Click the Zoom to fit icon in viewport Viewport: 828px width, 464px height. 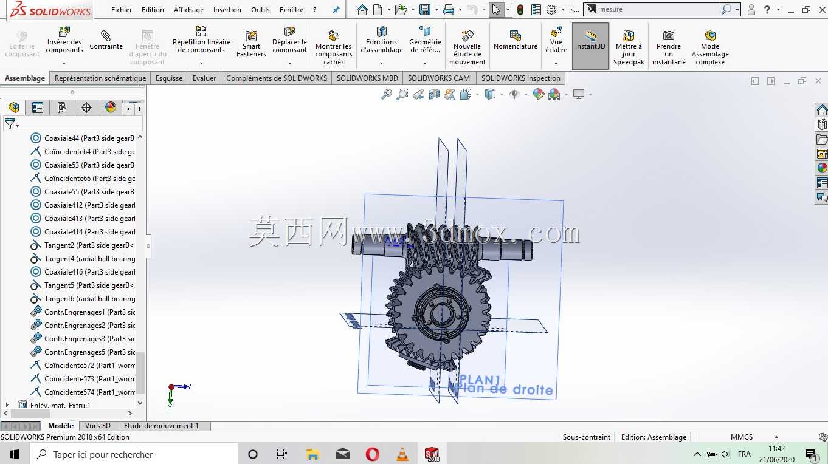coord(386,94)
